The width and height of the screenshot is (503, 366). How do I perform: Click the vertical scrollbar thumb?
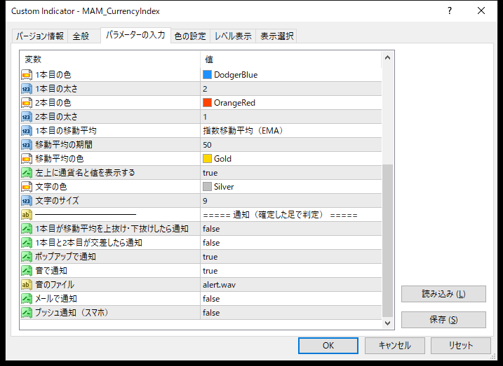point(387,241)
